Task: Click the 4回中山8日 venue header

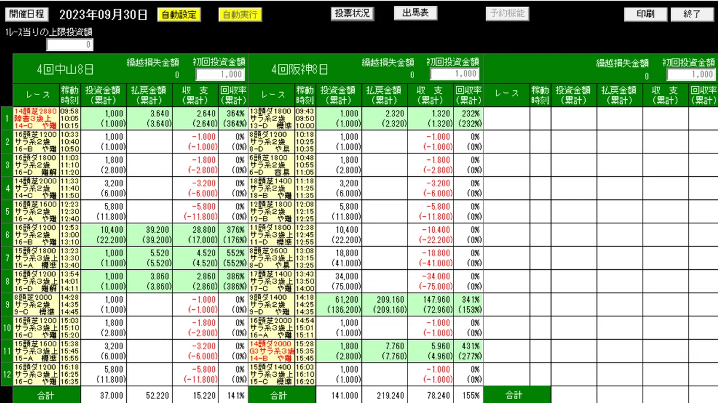Action: pyautogui.click(x=65, y=70)
